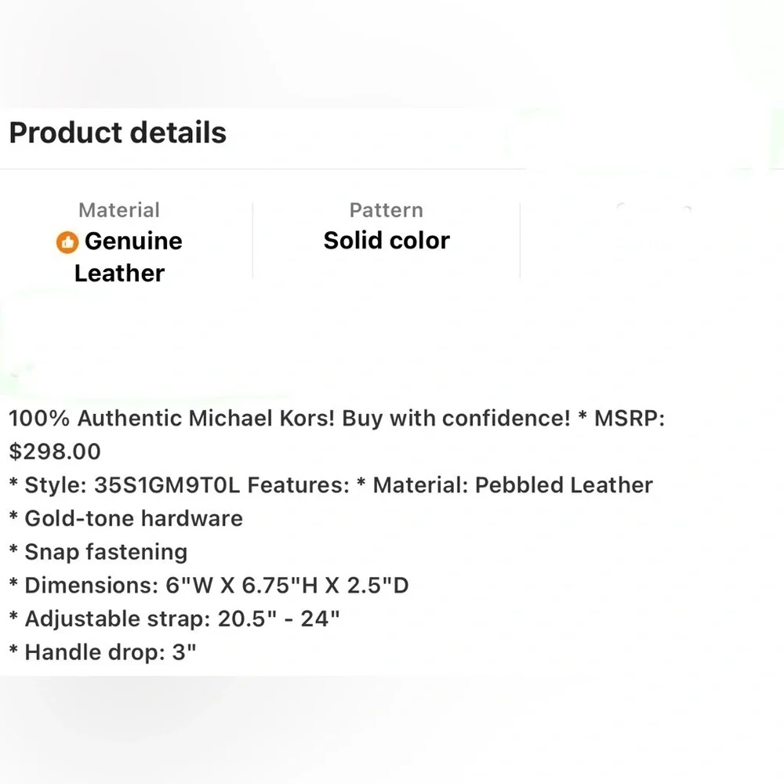The image size is (784, 784).
Task: Click Buy with confidence! text
Action: (456, 418)
